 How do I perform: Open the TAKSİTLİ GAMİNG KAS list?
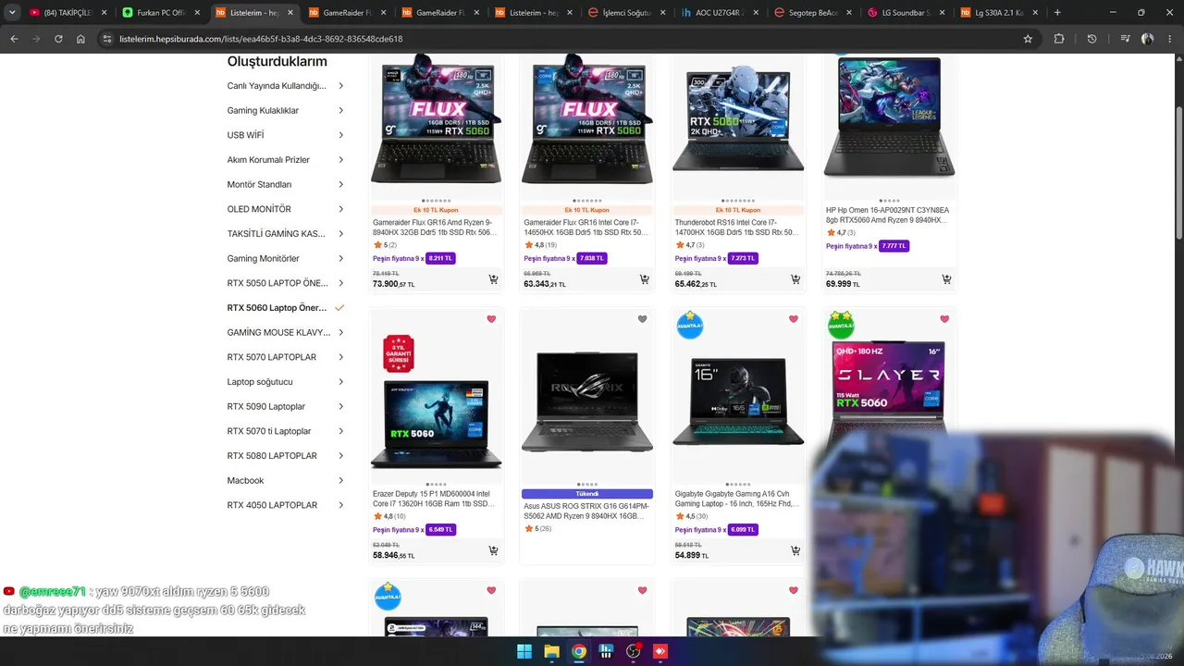click(285, 234)
